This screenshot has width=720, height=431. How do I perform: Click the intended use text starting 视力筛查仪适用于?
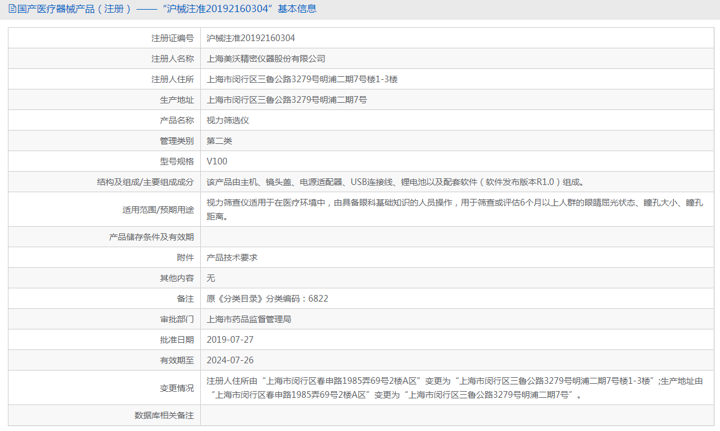tap(454, 209)
